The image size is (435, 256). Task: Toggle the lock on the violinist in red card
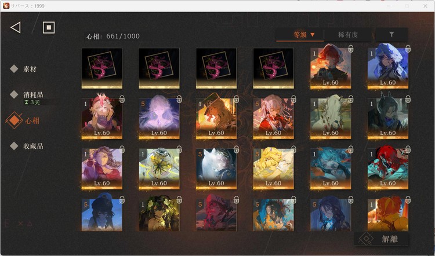[x=293, y=99]
